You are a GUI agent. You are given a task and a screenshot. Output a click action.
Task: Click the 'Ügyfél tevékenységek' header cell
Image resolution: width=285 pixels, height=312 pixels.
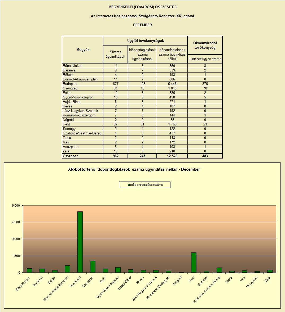145,40
